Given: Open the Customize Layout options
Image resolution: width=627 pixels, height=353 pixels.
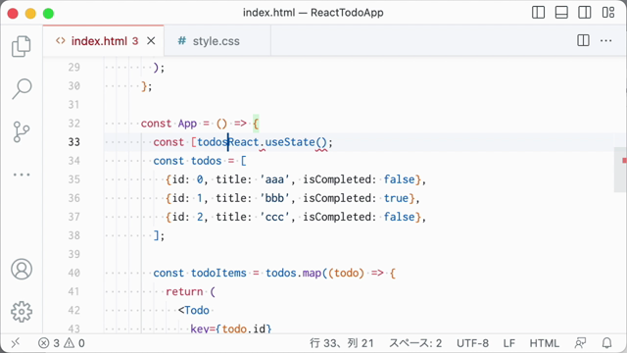Looking at the screenshot, I should 608,13.
